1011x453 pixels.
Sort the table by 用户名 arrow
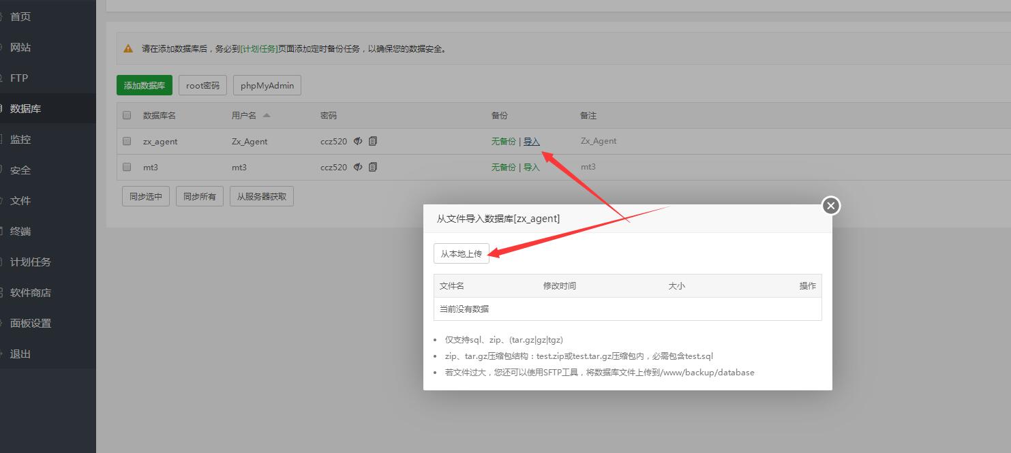267,116
